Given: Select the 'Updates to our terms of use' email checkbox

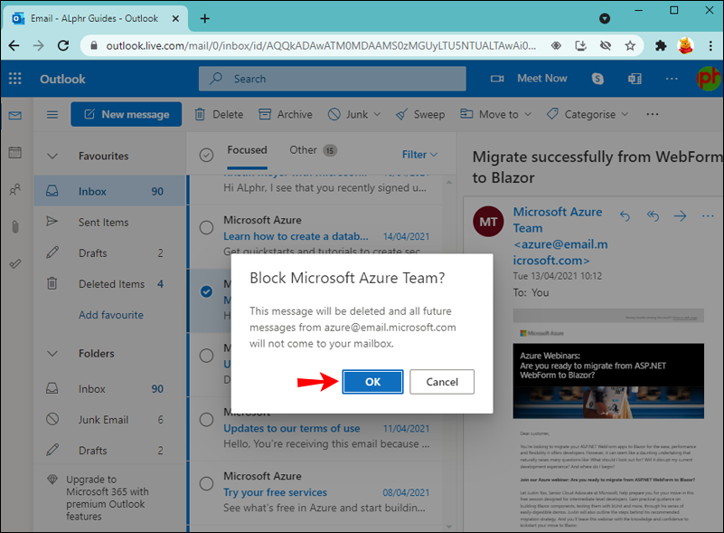Looking at the screenshot, I should pyautogui.click(x=206, y=420).
